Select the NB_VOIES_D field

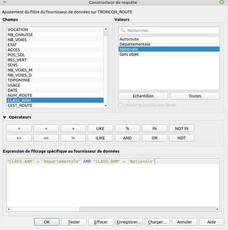point(55,75)
